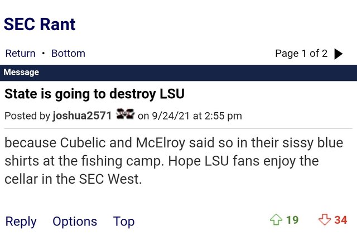The height and width of the screenshot is (240, 357).
Task: Click the 9/24/21 at 2:55 pm timestamp
Action: pyautogui.click(x=197, y=116)
